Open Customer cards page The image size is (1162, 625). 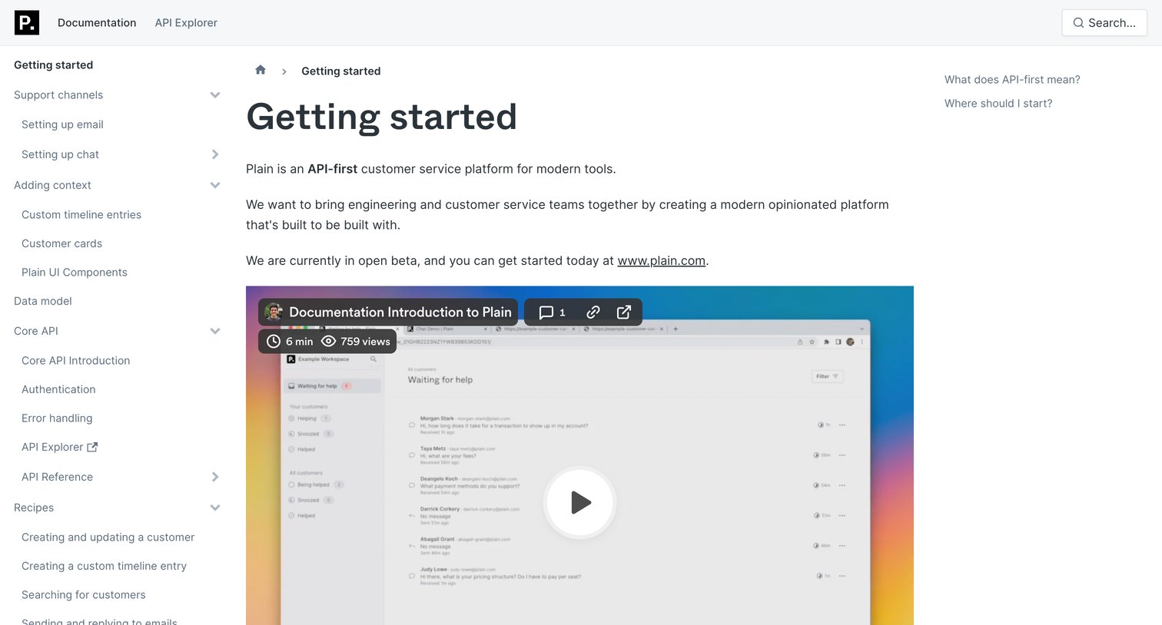pyautogui.click(x=61, y=243)
